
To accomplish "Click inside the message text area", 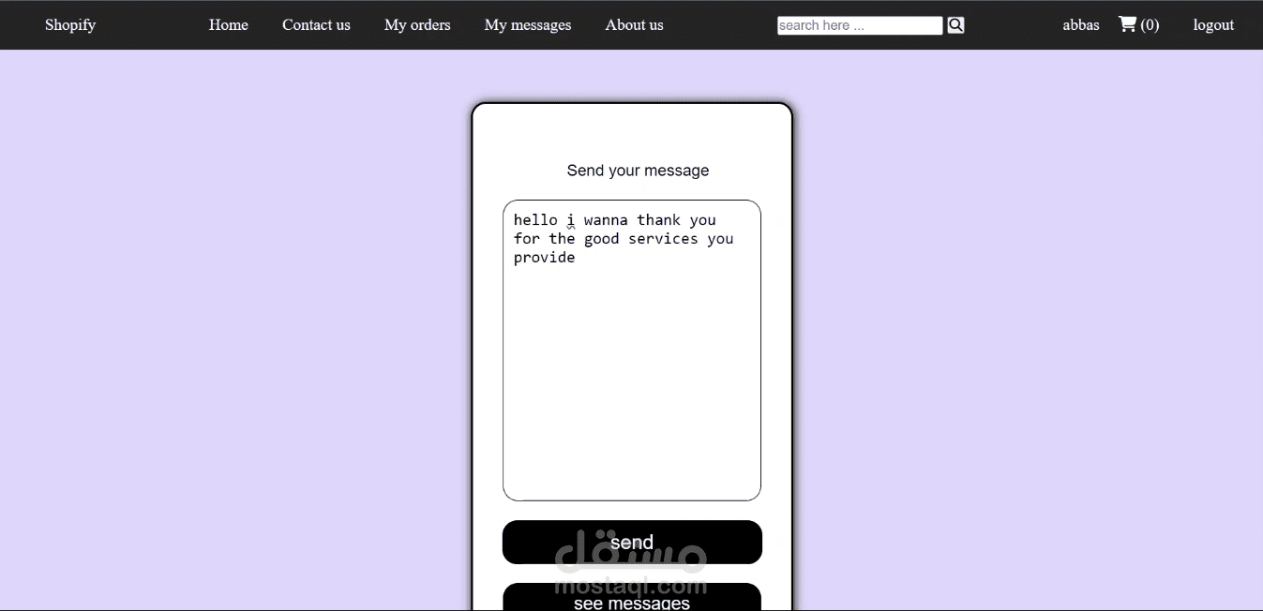I will 632,350.
